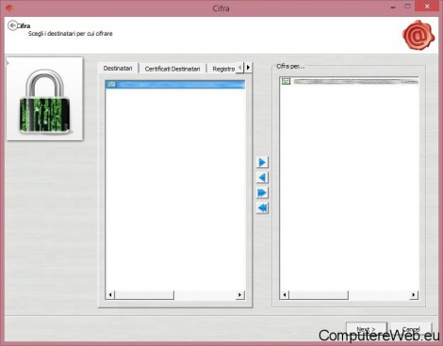This screenshot has height=346, width=443.
Task: Click the right scroll arrow of the Destinatari list
Action: coord(240,294)
